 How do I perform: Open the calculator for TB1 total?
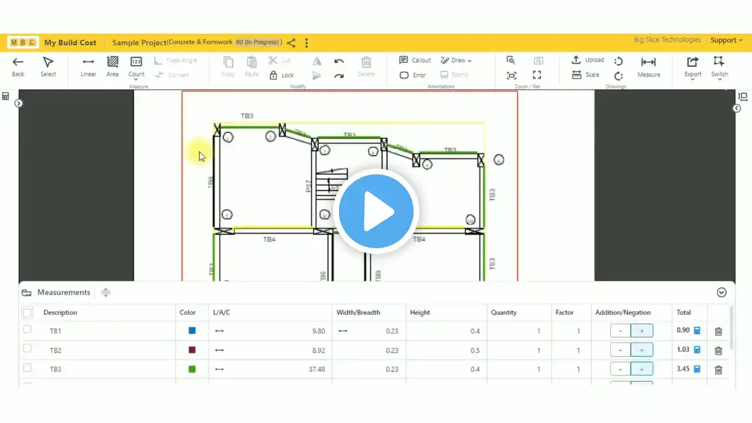click(697, 331)
